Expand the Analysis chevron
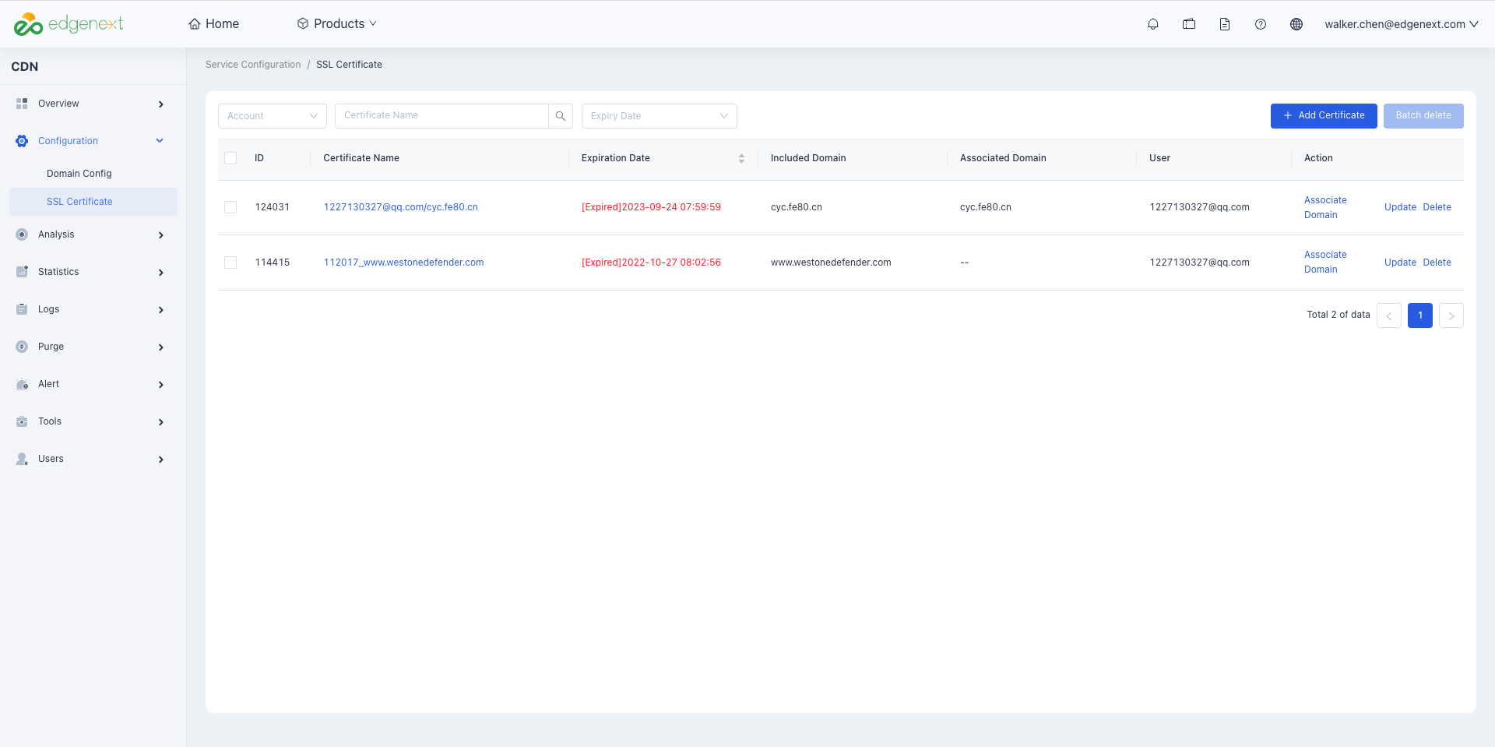The height and width of the screenshot is (747, 1495). pyautogui.click(x=161, y=235)
